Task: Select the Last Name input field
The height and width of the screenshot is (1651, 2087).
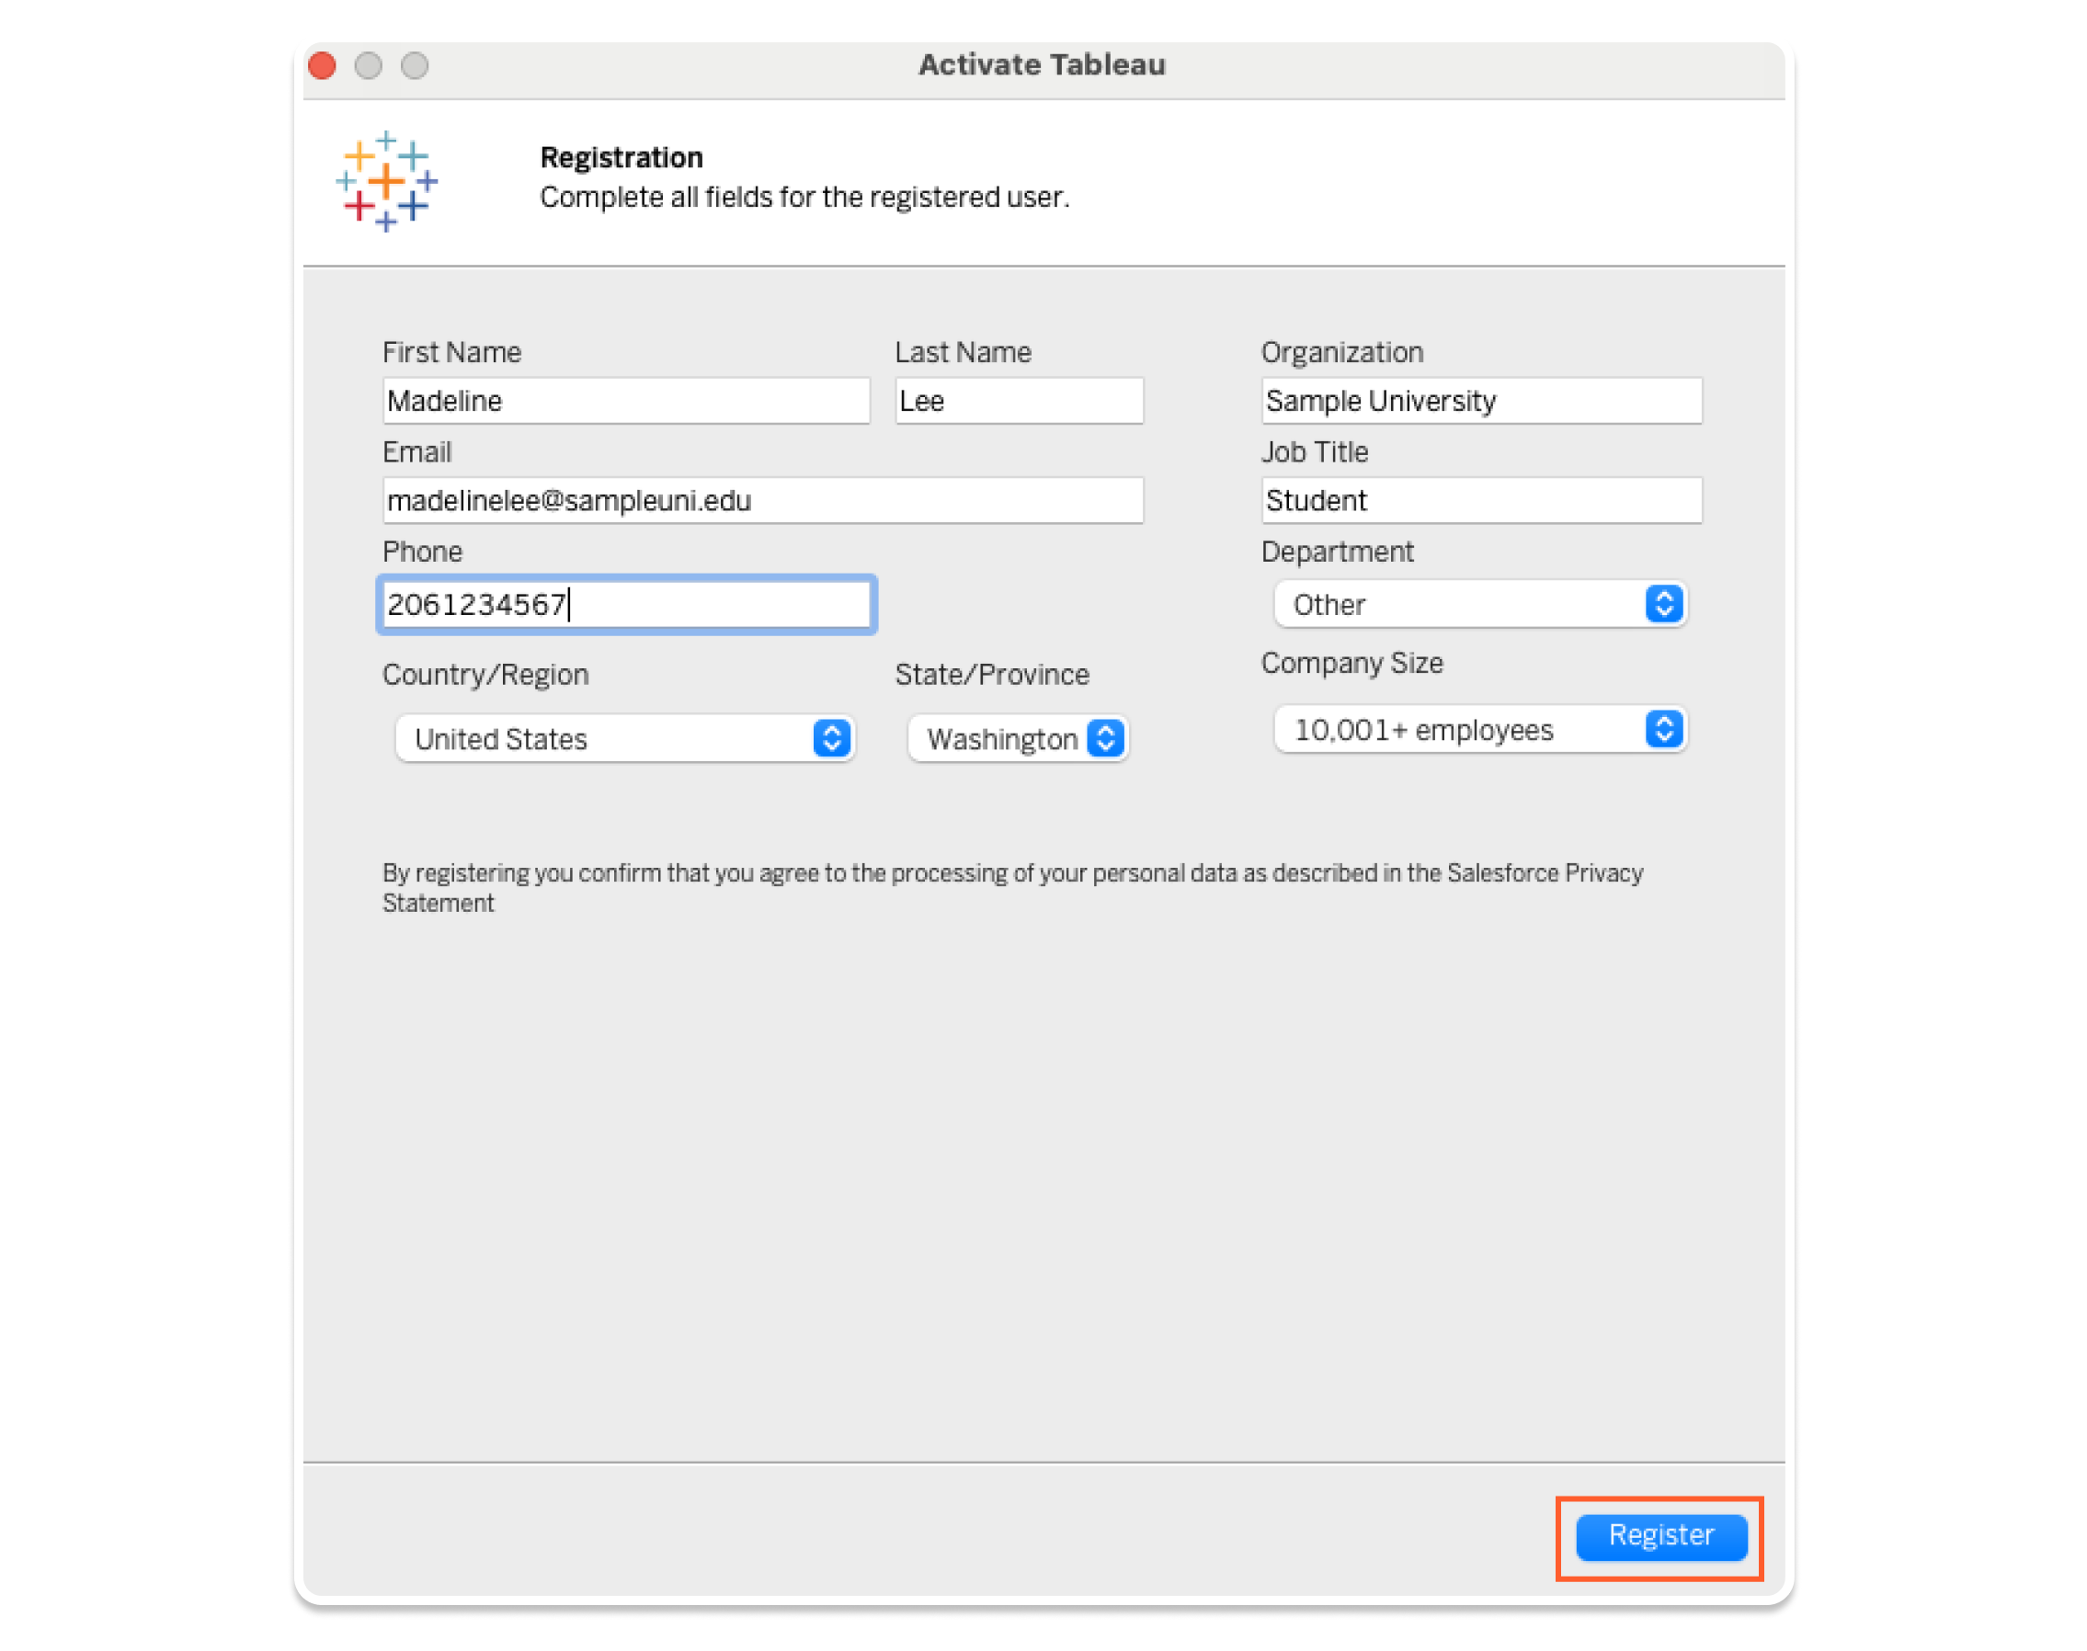Action: pos(1018,402)
